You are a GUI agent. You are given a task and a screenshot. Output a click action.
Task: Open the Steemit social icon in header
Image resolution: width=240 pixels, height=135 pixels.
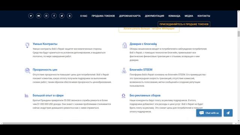[x=69, y=16]
